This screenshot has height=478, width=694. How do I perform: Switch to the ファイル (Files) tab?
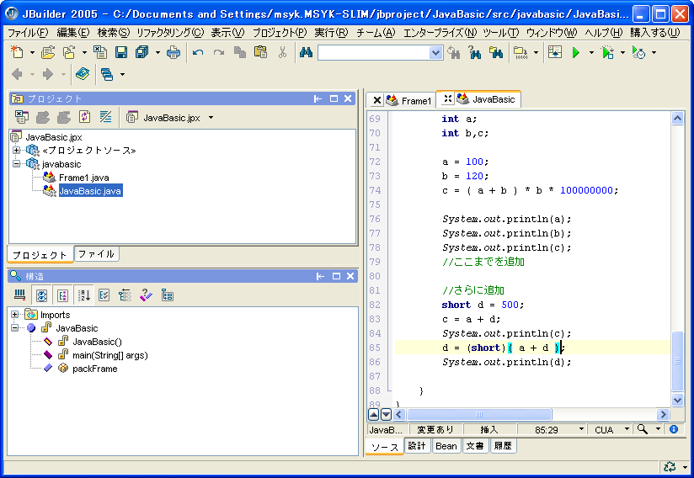click(x=96, y=254)
